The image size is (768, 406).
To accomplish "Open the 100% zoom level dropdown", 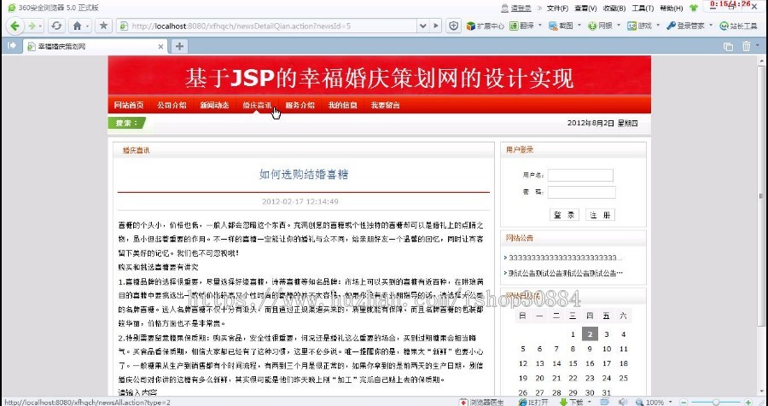I will [x=671, y=402].
